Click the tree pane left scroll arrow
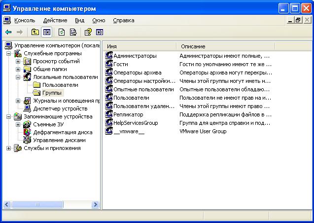314x223 pixels. click(x=7, y=205)
